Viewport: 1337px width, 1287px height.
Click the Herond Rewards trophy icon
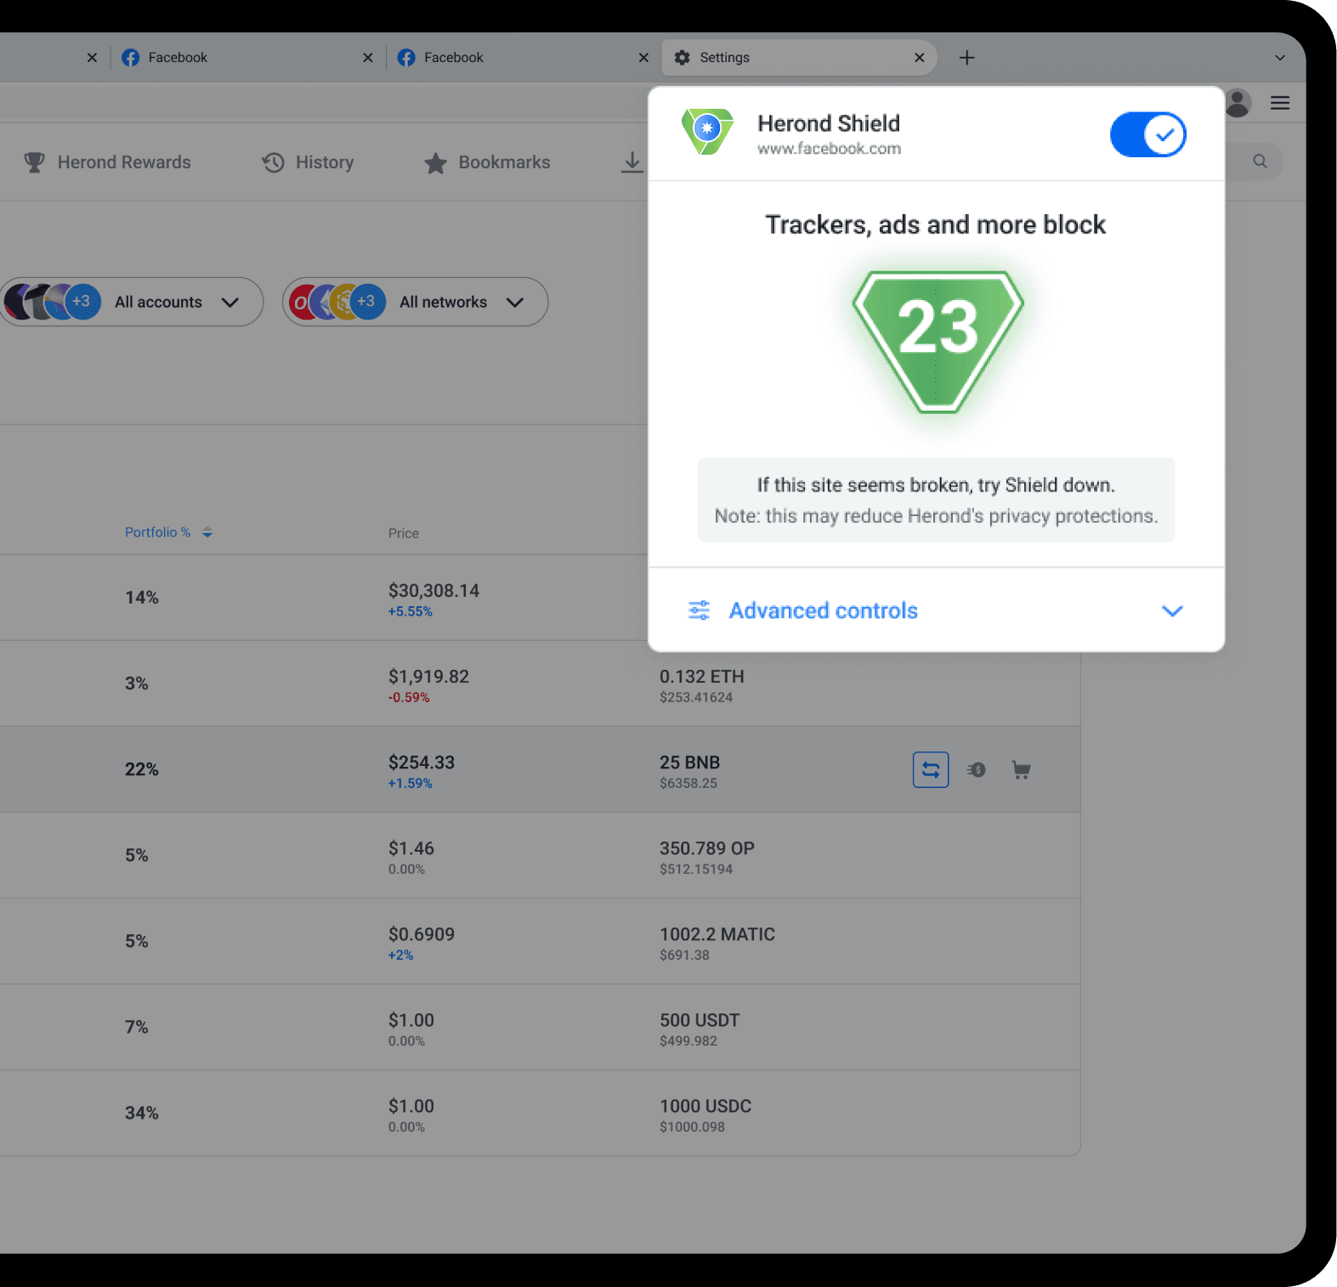point(34,162)
